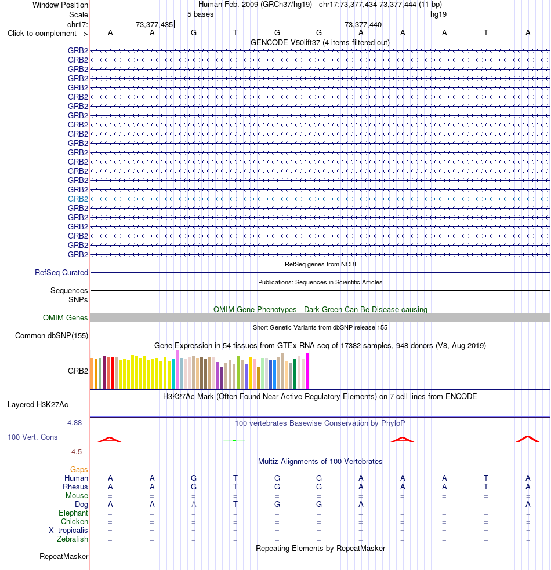The width and height of the screenshot is (551, 570).
Task: Click 'Short Genetic Variants from dbSNP release 155'
Action: point(320,327)
